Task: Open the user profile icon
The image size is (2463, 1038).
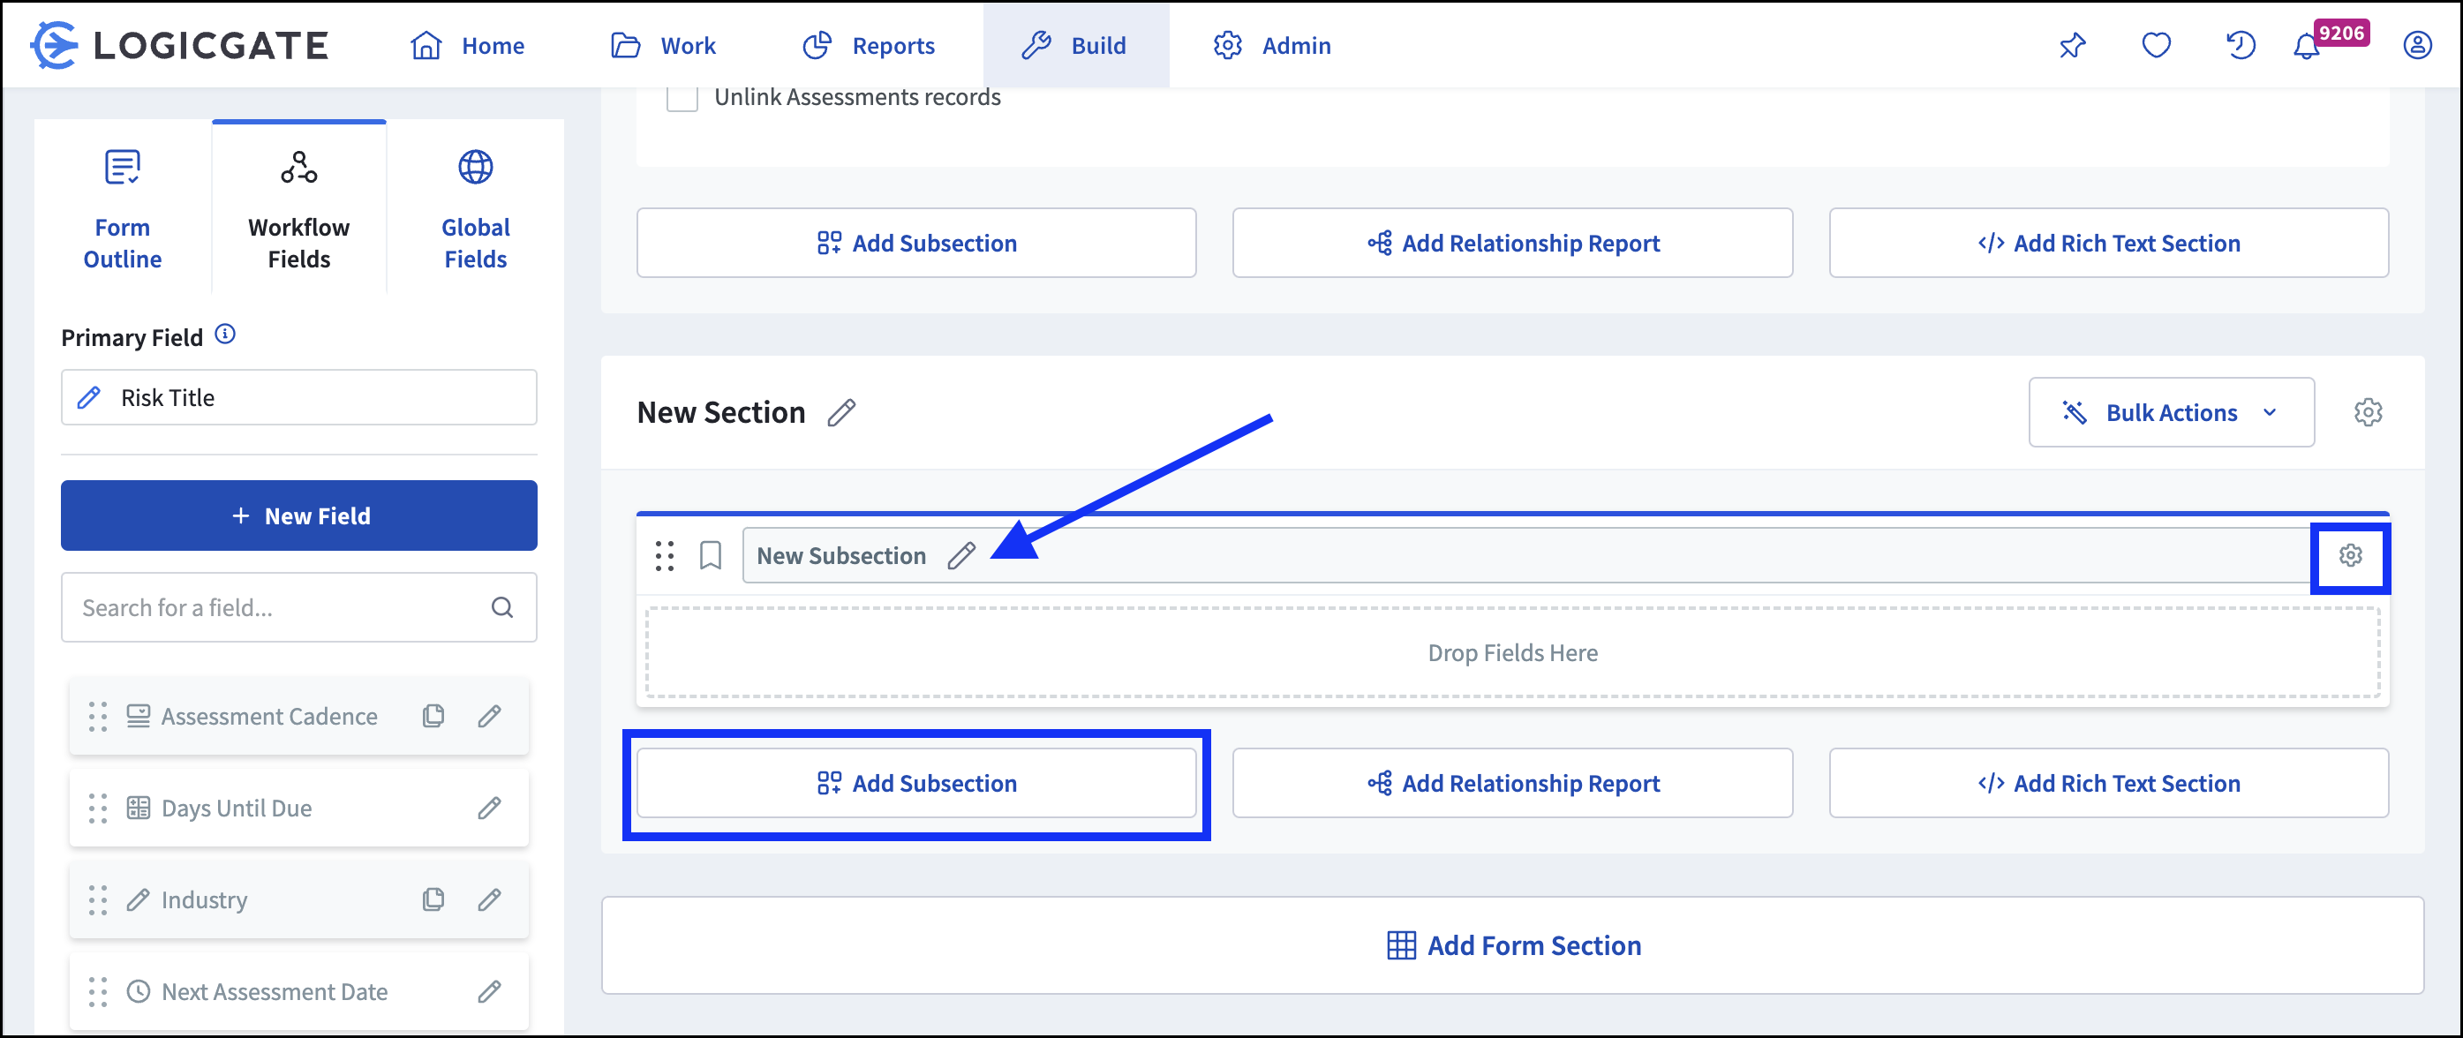Action: 2417,45
